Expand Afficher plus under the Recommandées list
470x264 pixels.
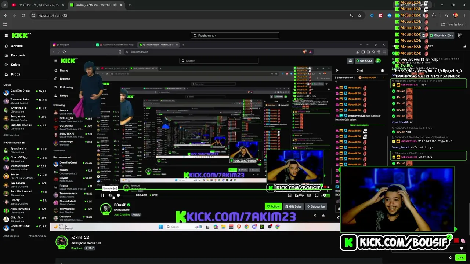coord(11,236)
